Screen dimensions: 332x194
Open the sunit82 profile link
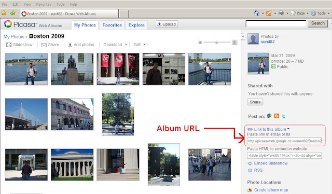pos(268,41)
